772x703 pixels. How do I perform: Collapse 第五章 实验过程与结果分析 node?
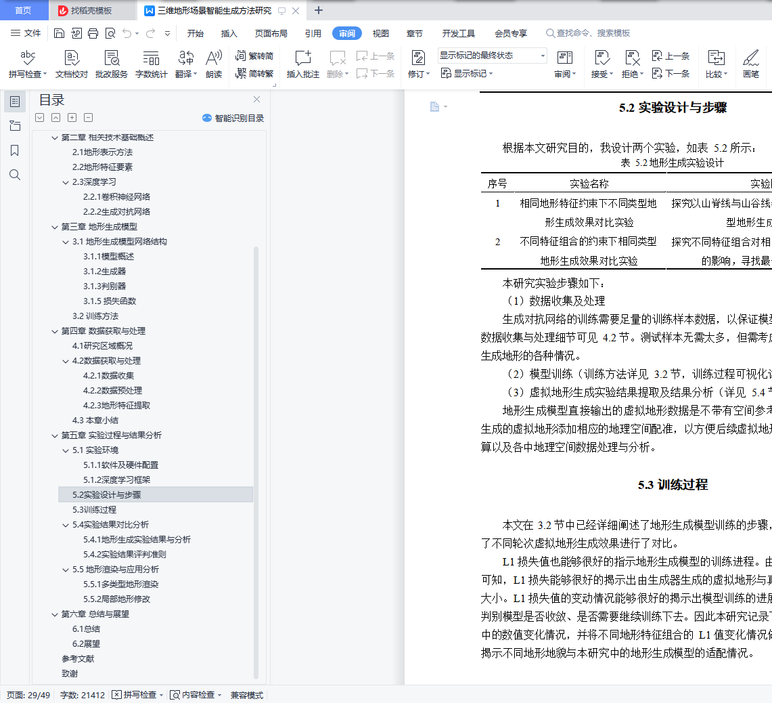tap(55, 435)
